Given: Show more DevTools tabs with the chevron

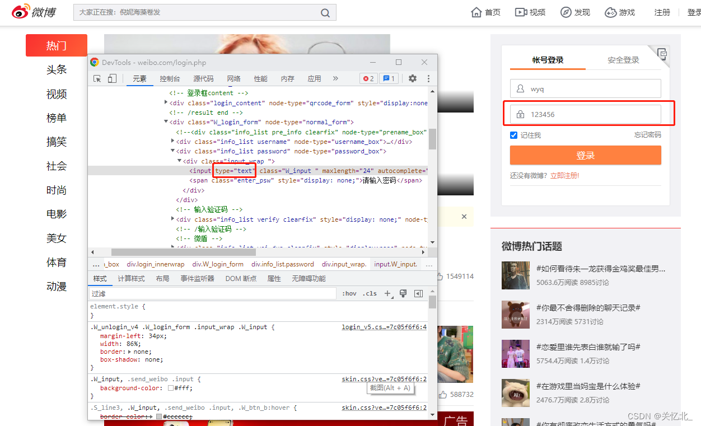Looking at the screenshot, I should (335, 79).
